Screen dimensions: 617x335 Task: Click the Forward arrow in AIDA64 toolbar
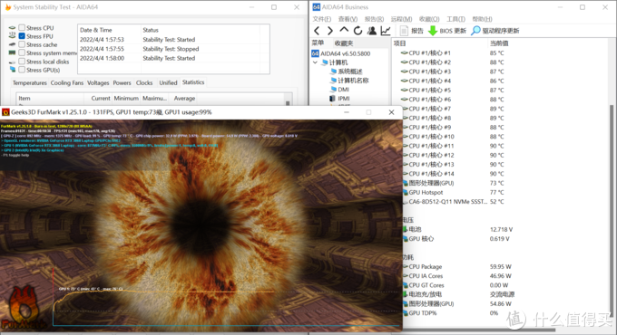tap(329, 31)
